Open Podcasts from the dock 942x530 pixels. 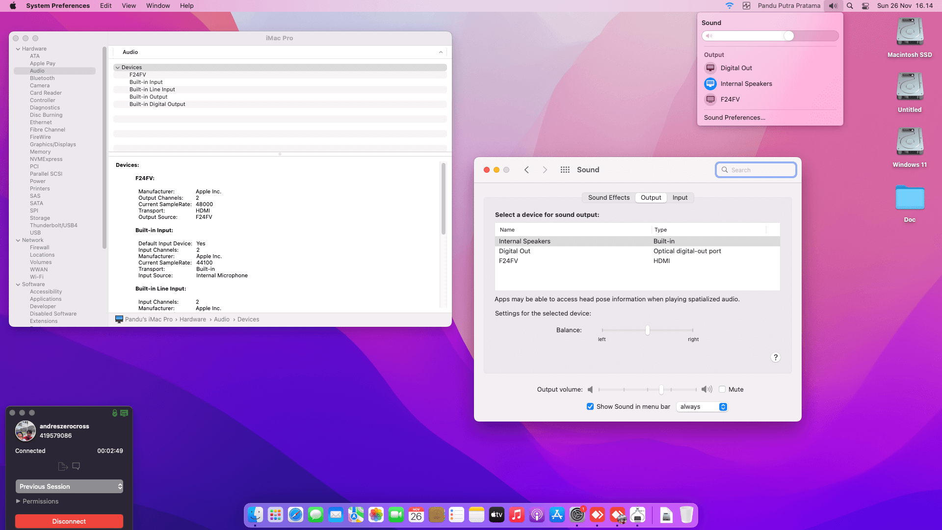click(x=537, y=515)
